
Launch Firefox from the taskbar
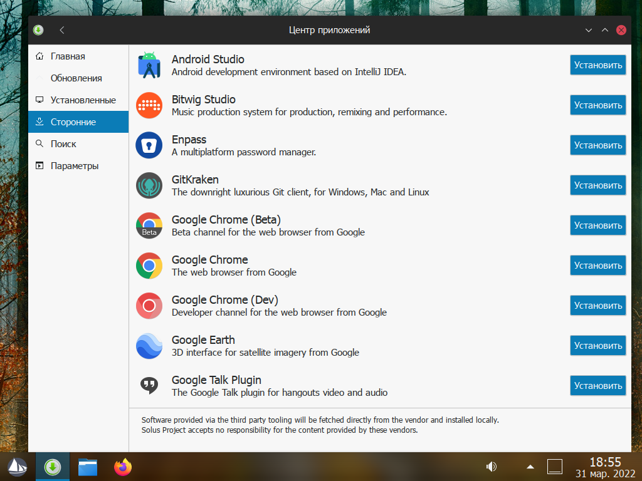[x=123, y=467]
